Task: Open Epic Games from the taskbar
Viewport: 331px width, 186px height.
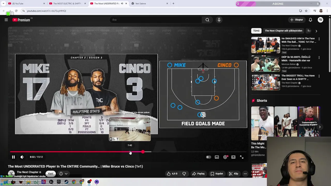Action: point(59,182)
